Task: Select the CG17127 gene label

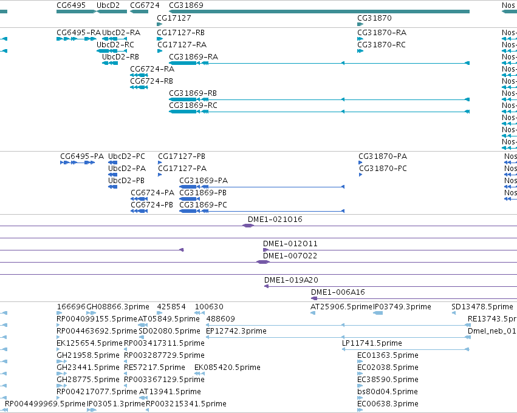Action: [174, 18]
